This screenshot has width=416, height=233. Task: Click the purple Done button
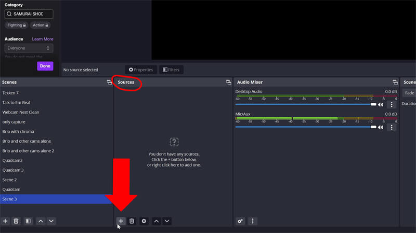(x=45, y=66)
